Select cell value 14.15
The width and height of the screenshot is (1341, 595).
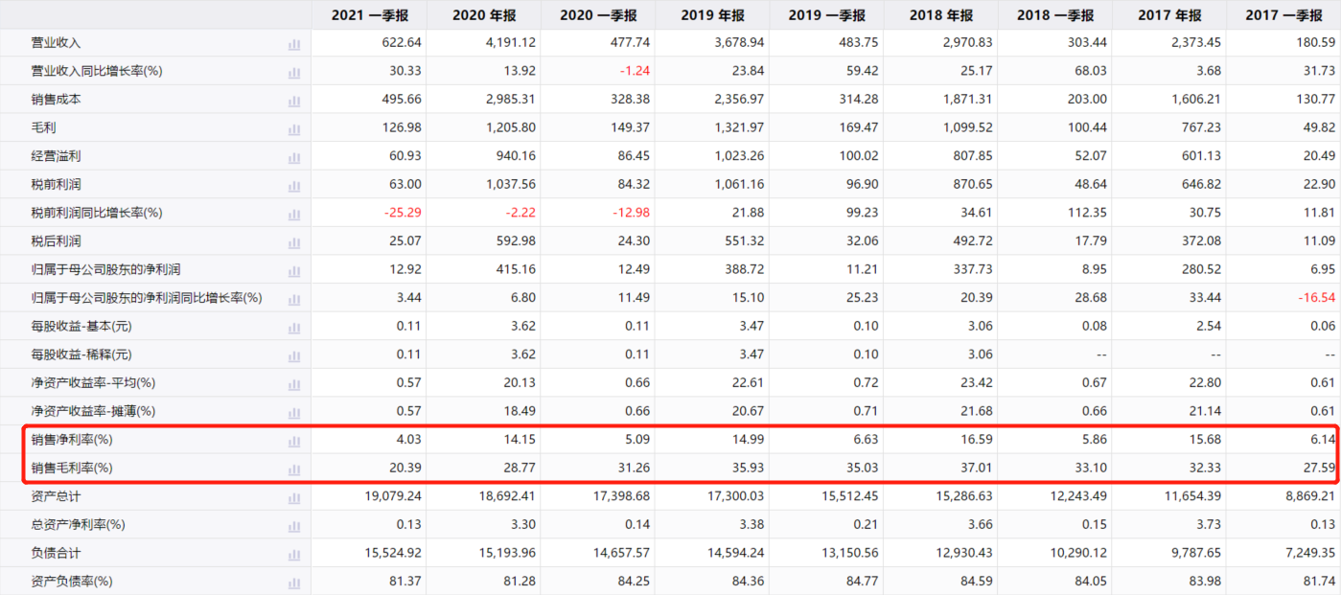coord(519,440)
